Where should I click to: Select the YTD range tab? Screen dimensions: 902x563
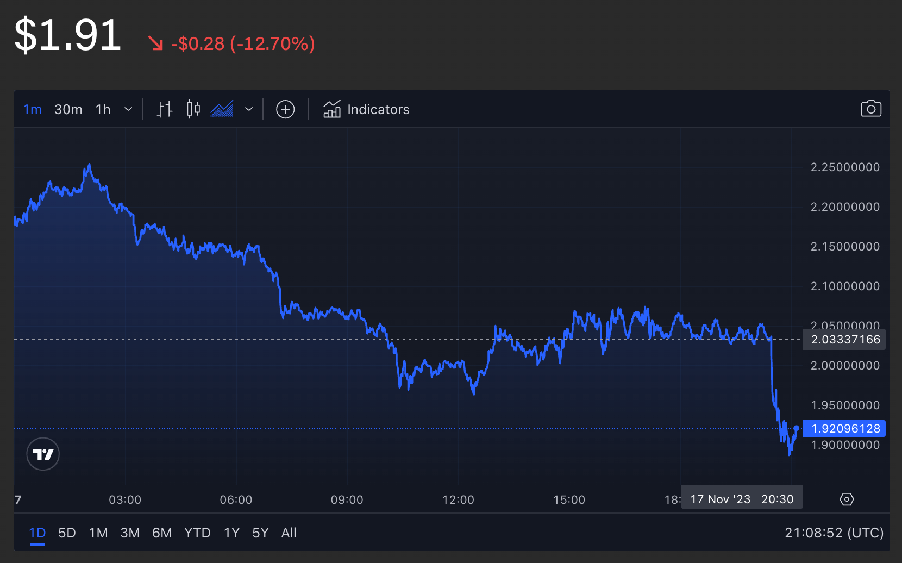tap(197, 533)
